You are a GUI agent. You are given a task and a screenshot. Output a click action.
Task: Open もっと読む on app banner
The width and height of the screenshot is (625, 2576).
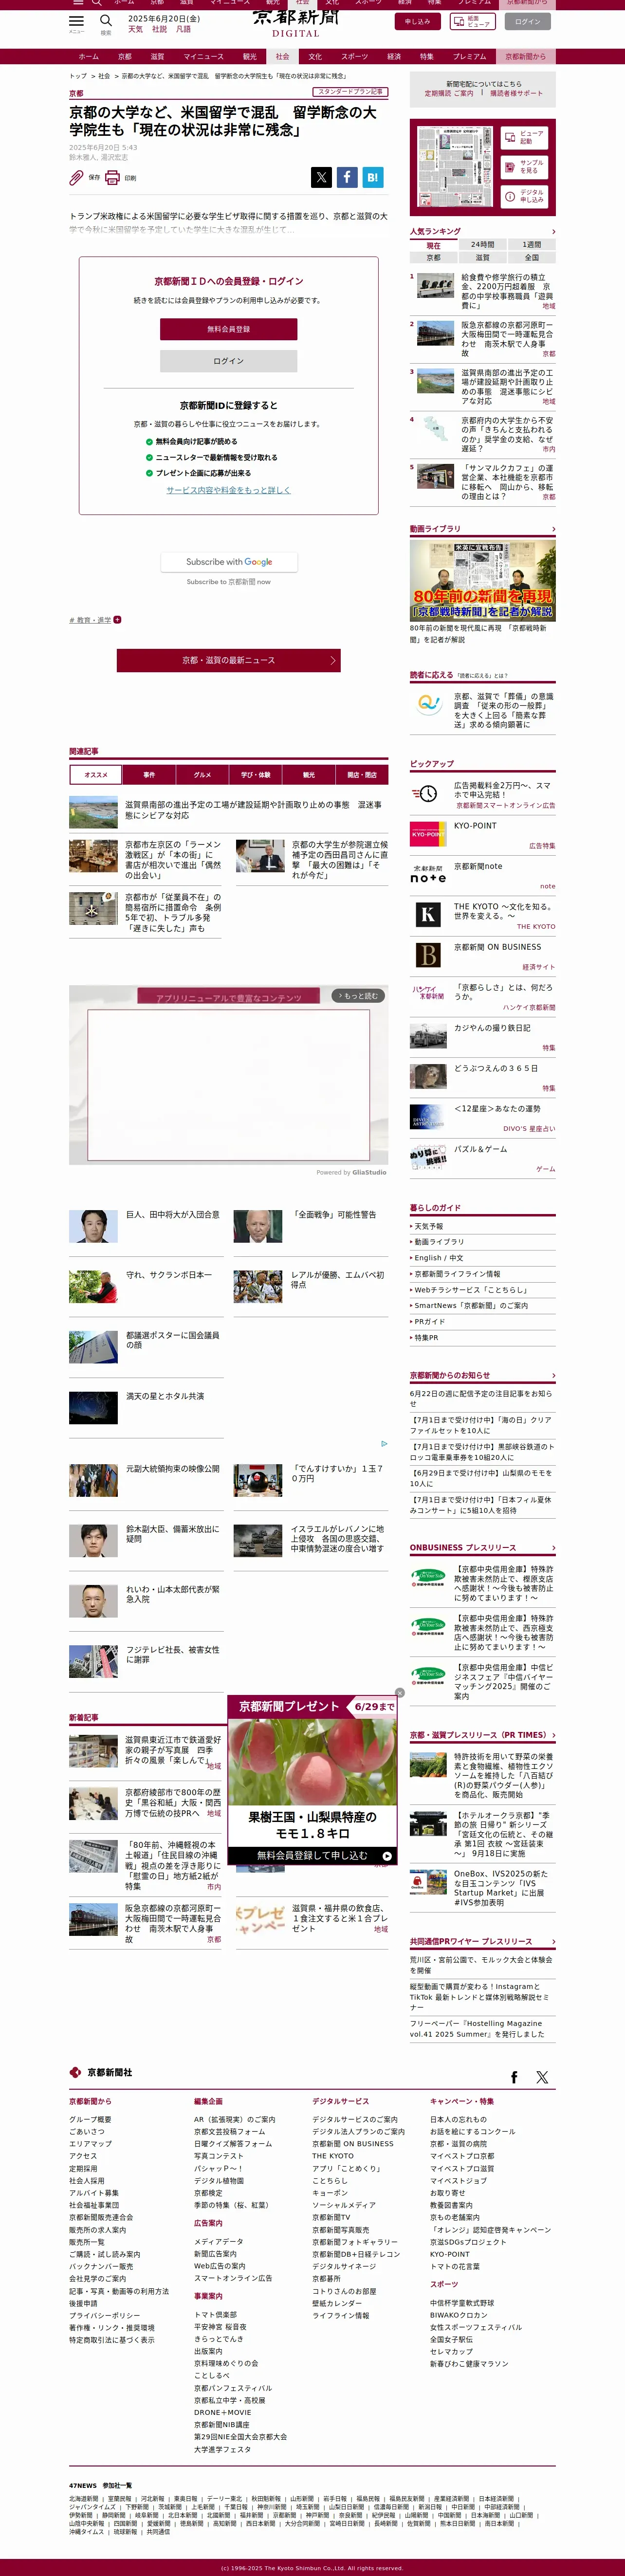tap(358, 996)
